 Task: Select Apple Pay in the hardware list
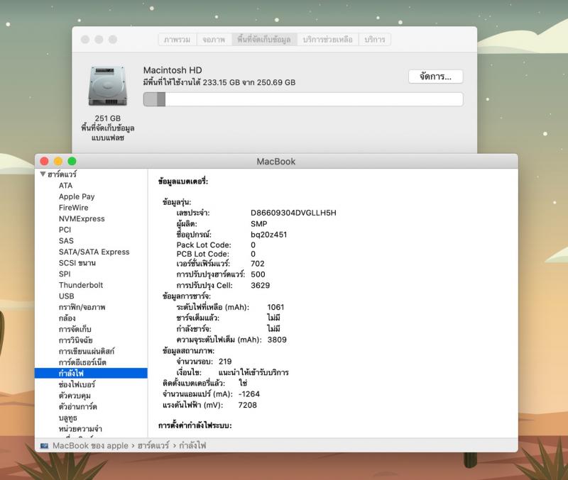pyautogui.click(x=77, y=196)
